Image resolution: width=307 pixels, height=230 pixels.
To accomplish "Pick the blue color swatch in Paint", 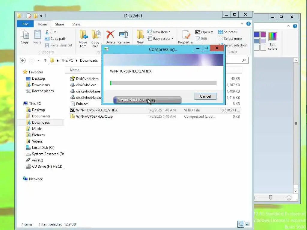I will 257,34.
